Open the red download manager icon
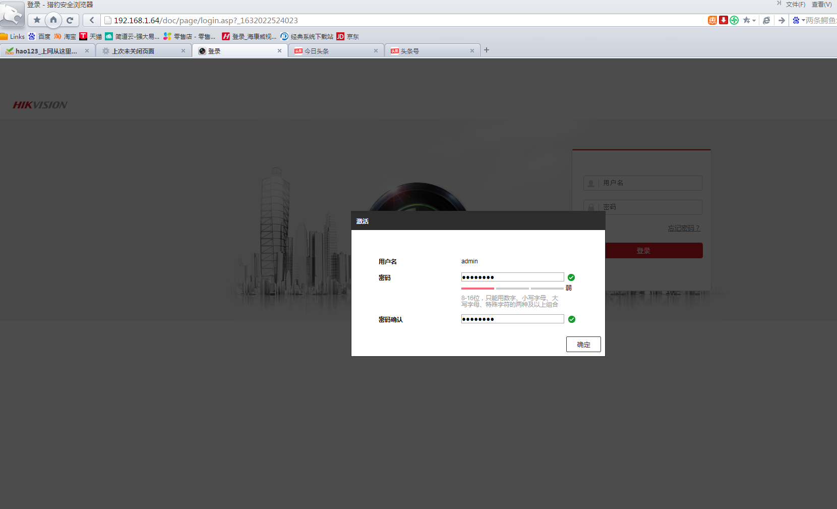The width and height of the screenshot is (837, 509). point(724,20)
